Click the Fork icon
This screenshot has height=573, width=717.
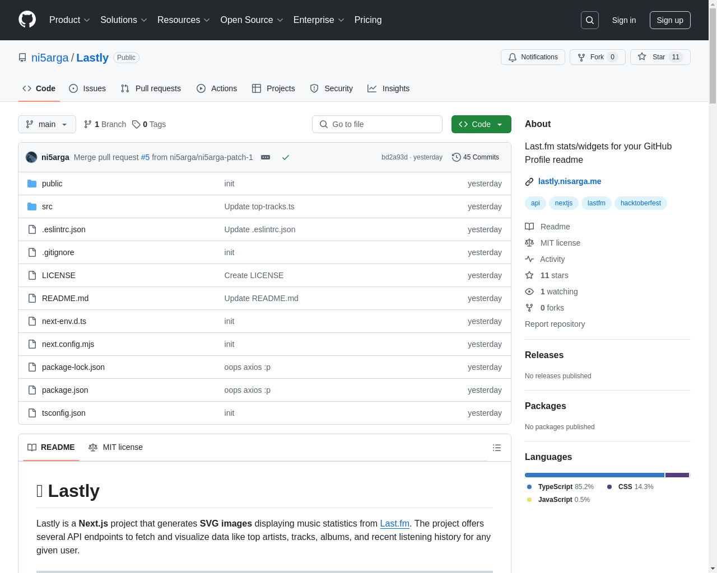click(581, 57)
